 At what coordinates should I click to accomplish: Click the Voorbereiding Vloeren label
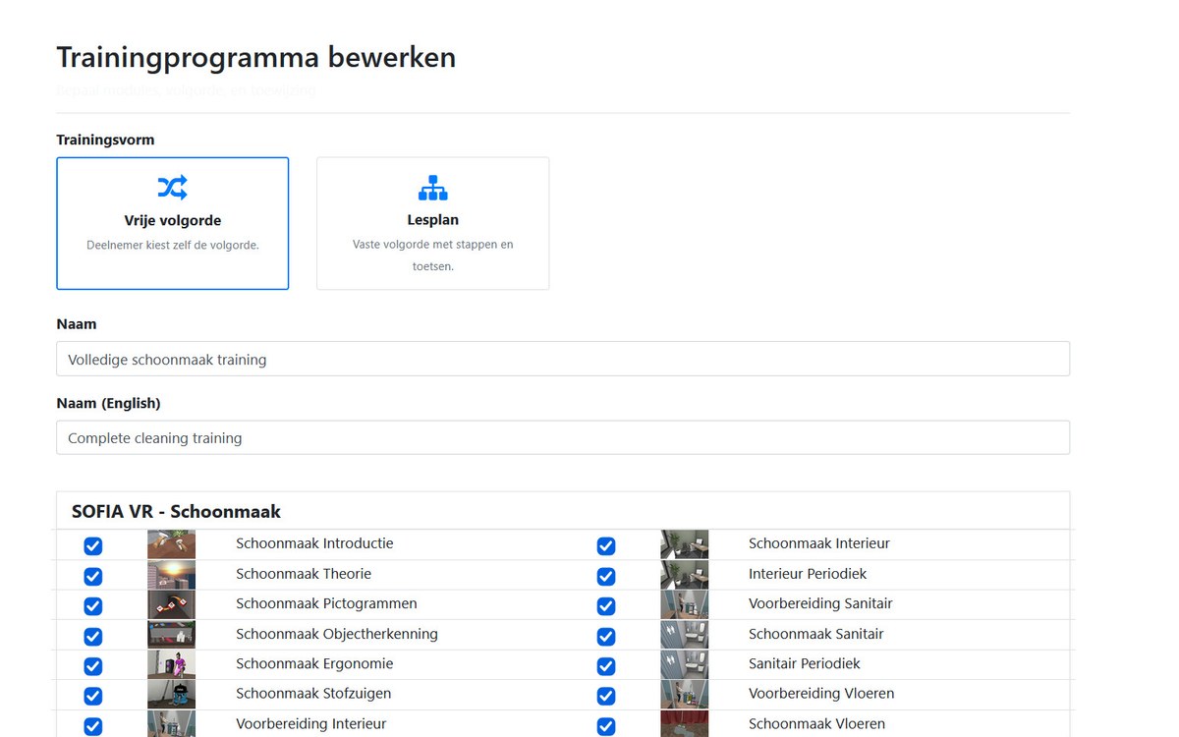click(x=821, y=694)
